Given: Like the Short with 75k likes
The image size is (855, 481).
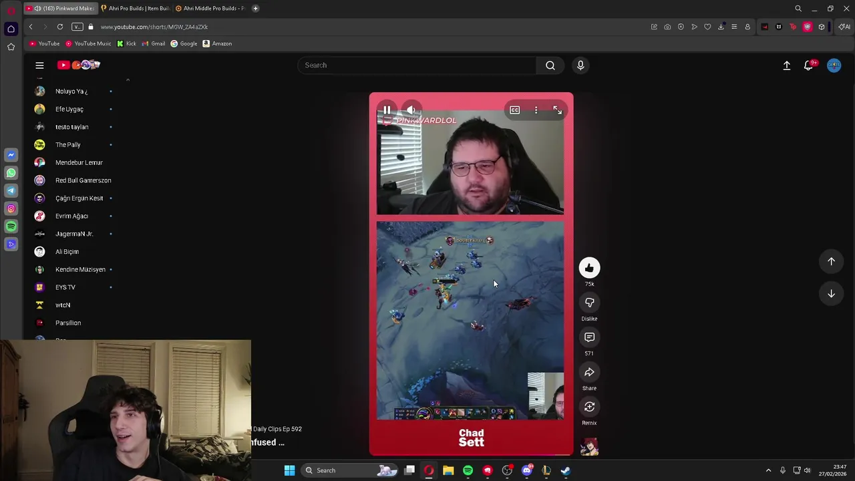Looking at the screenshot, I should (589, 268).
